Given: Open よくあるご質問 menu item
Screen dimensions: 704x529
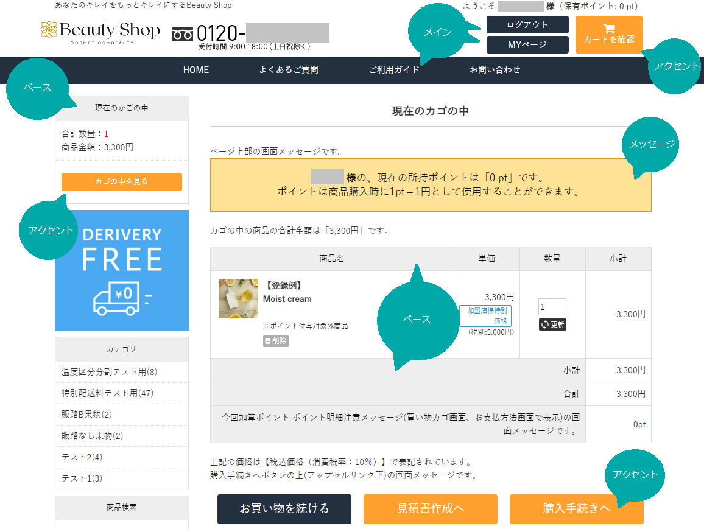Looking at the screenshot, I should (289, 70).
